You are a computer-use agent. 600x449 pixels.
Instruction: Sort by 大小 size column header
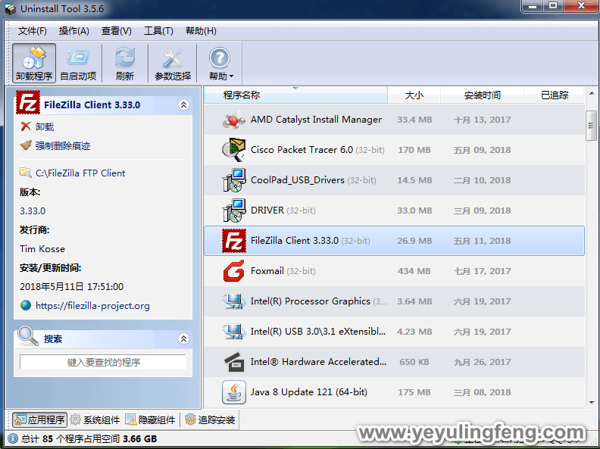coord(414,95)
